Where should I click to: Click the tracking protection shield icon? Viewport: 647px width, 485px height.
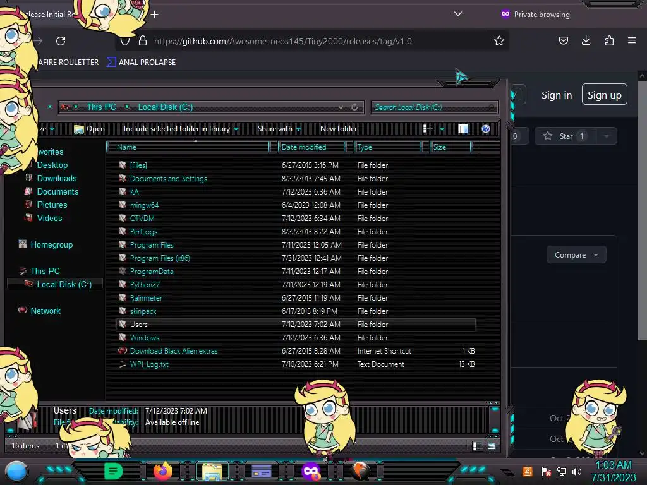coord(125,41)
